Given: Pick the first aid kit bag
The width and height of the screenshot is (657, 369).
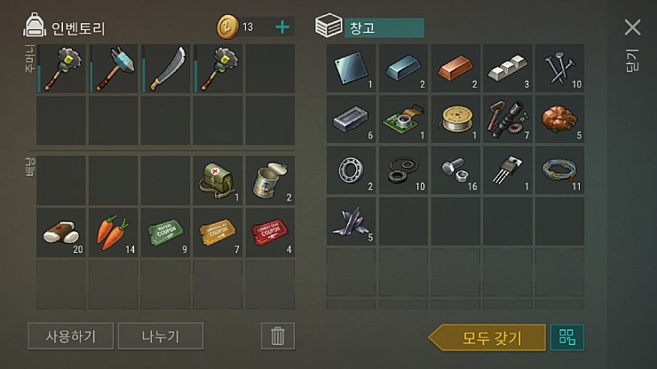Looking at the screenshot, I should click(x=218, y=181).
